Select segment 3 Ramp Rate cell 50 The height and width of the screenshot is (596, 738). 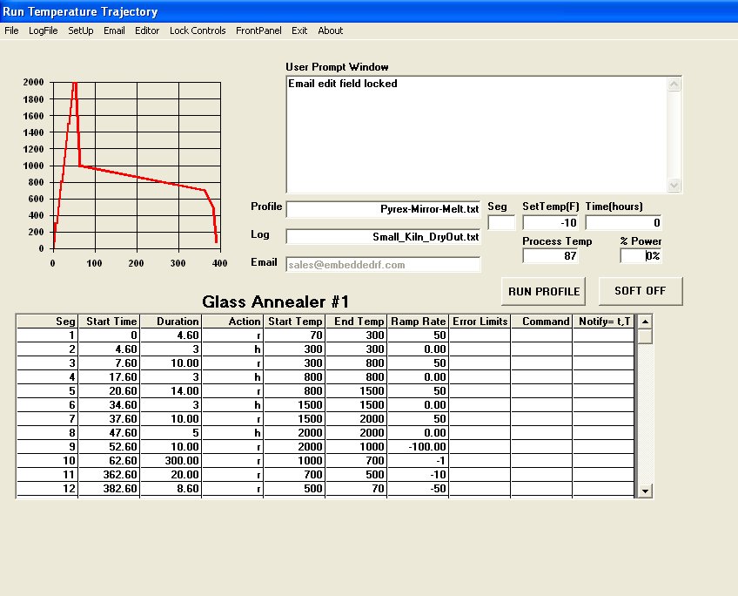(418, 362)
